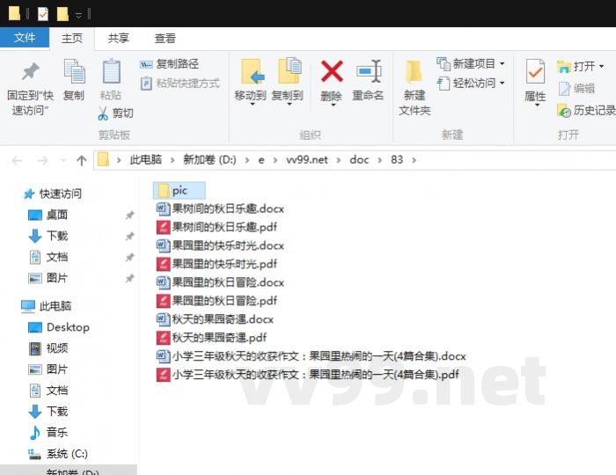The width and height of the screenshot is (616, 475).
Task: Click 83 in address bar
Action: click(x=397, y=160)
